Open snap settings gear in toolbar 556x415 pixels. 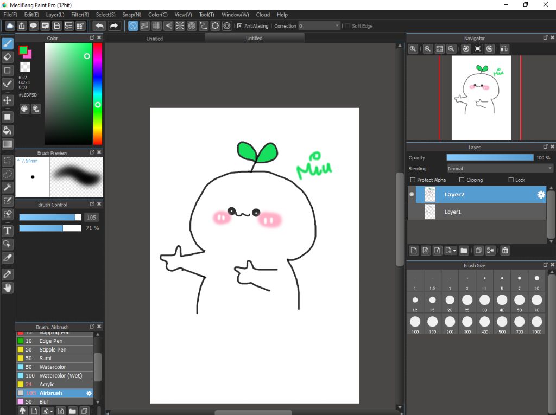227,26
